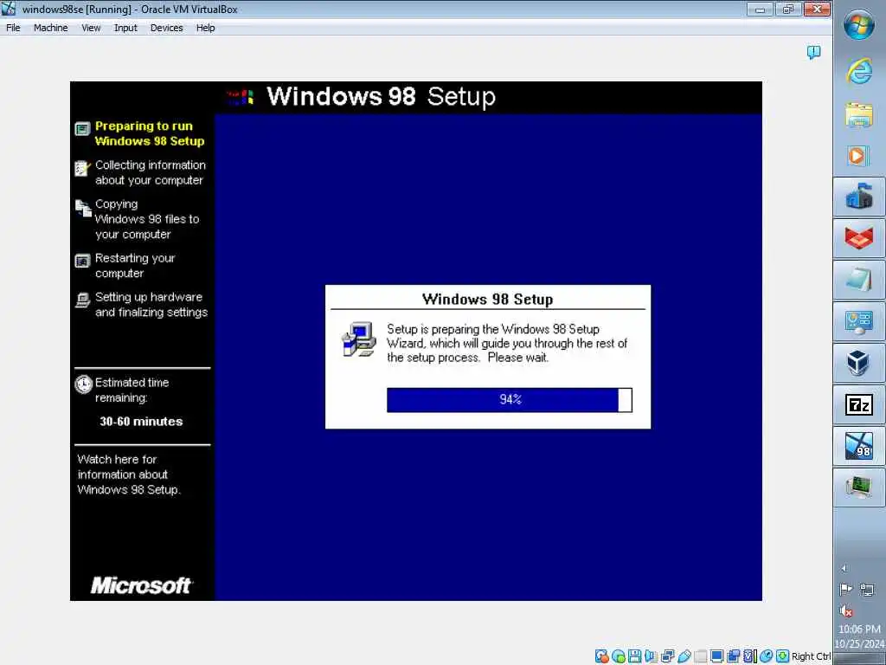This screenshot has height=665, width=886.
Task: Open the Input menu
Action: tap(125, 28)
